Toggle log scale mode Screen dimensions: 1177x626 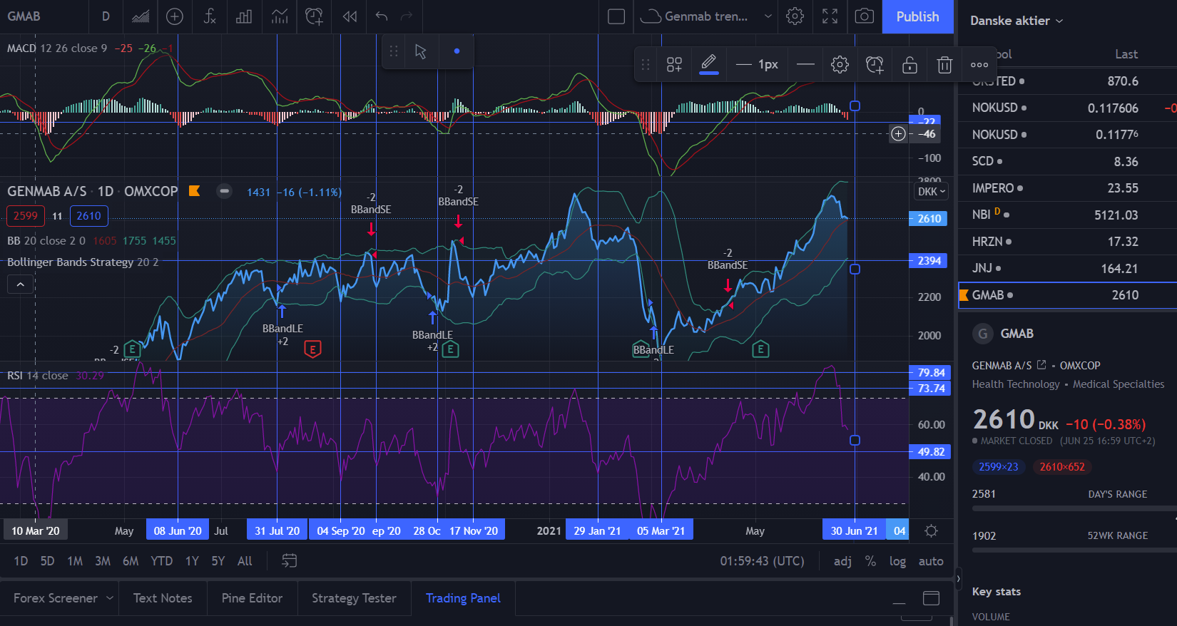pyautogui.click(x=897, y=561)
